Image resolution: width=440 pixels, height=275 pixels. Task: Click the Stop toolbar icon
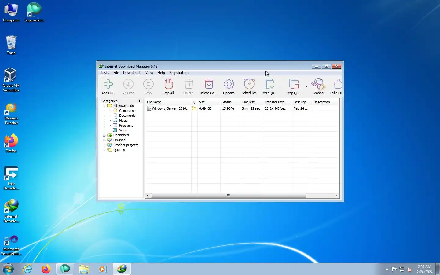pyautogui.click(x=148, y=84)
